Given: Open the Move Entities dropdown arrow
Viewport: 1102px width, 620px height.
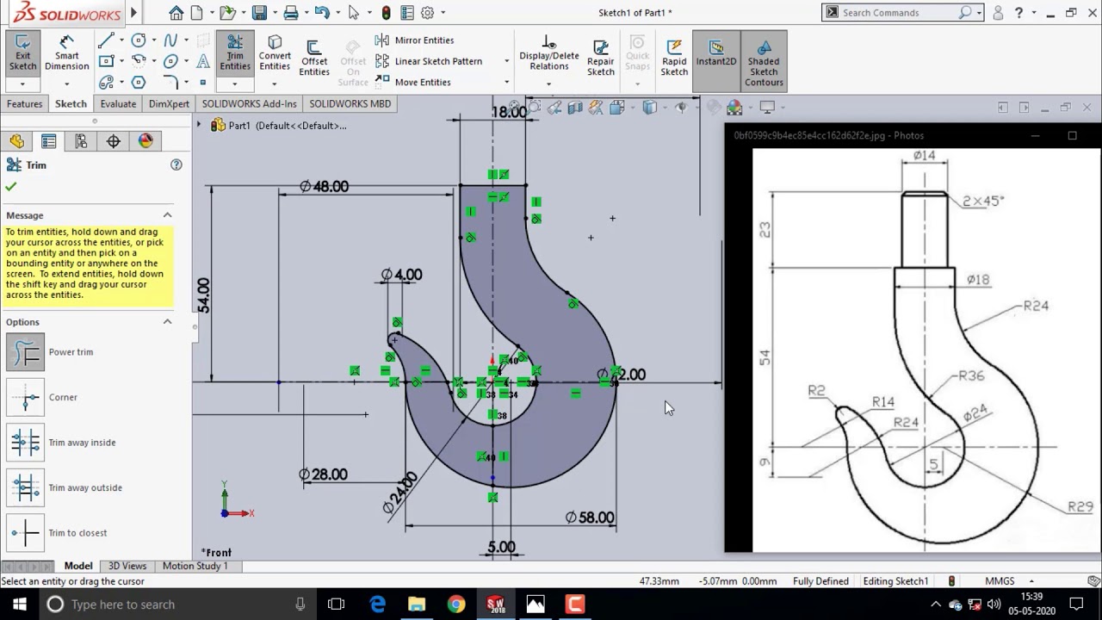Looking at the screenshot, I should (506, 83).
